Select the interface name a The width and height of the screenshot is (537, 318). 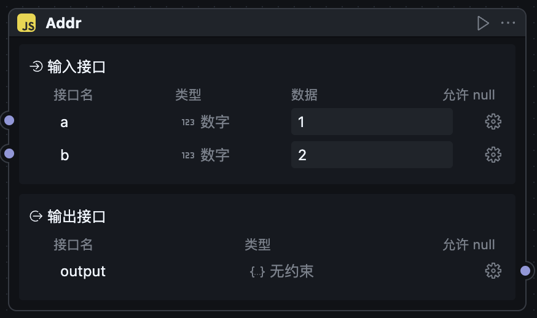[x=65, y=122]
